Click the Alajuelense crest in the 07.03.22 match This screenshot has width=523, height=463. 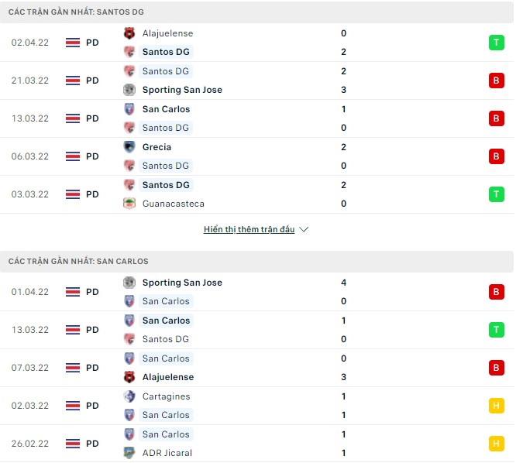tap(129, 377)
